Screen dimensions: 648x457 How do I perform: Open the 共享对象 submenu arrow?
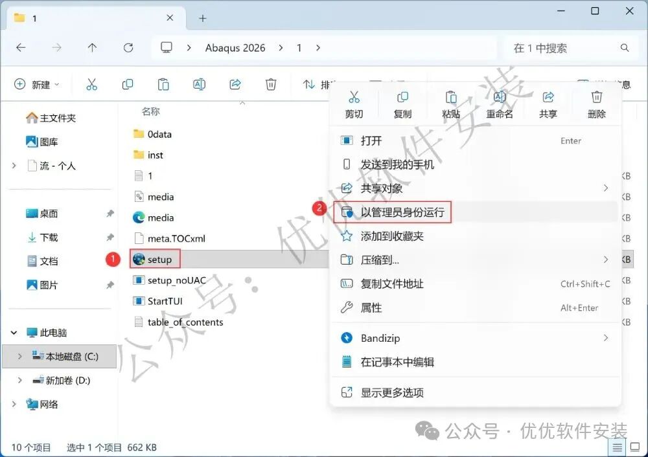coord(605,188)
